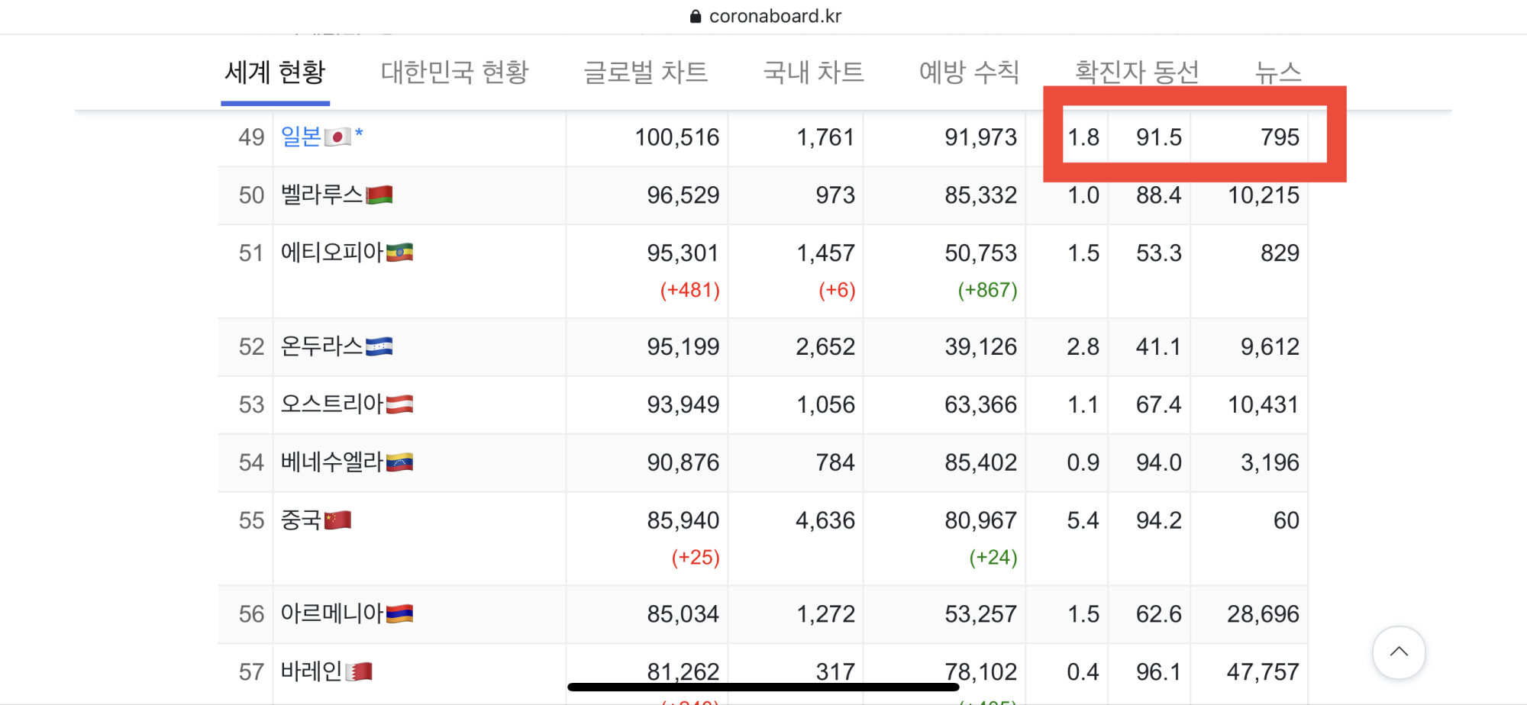Click the Venezuela flag icon

399,462
